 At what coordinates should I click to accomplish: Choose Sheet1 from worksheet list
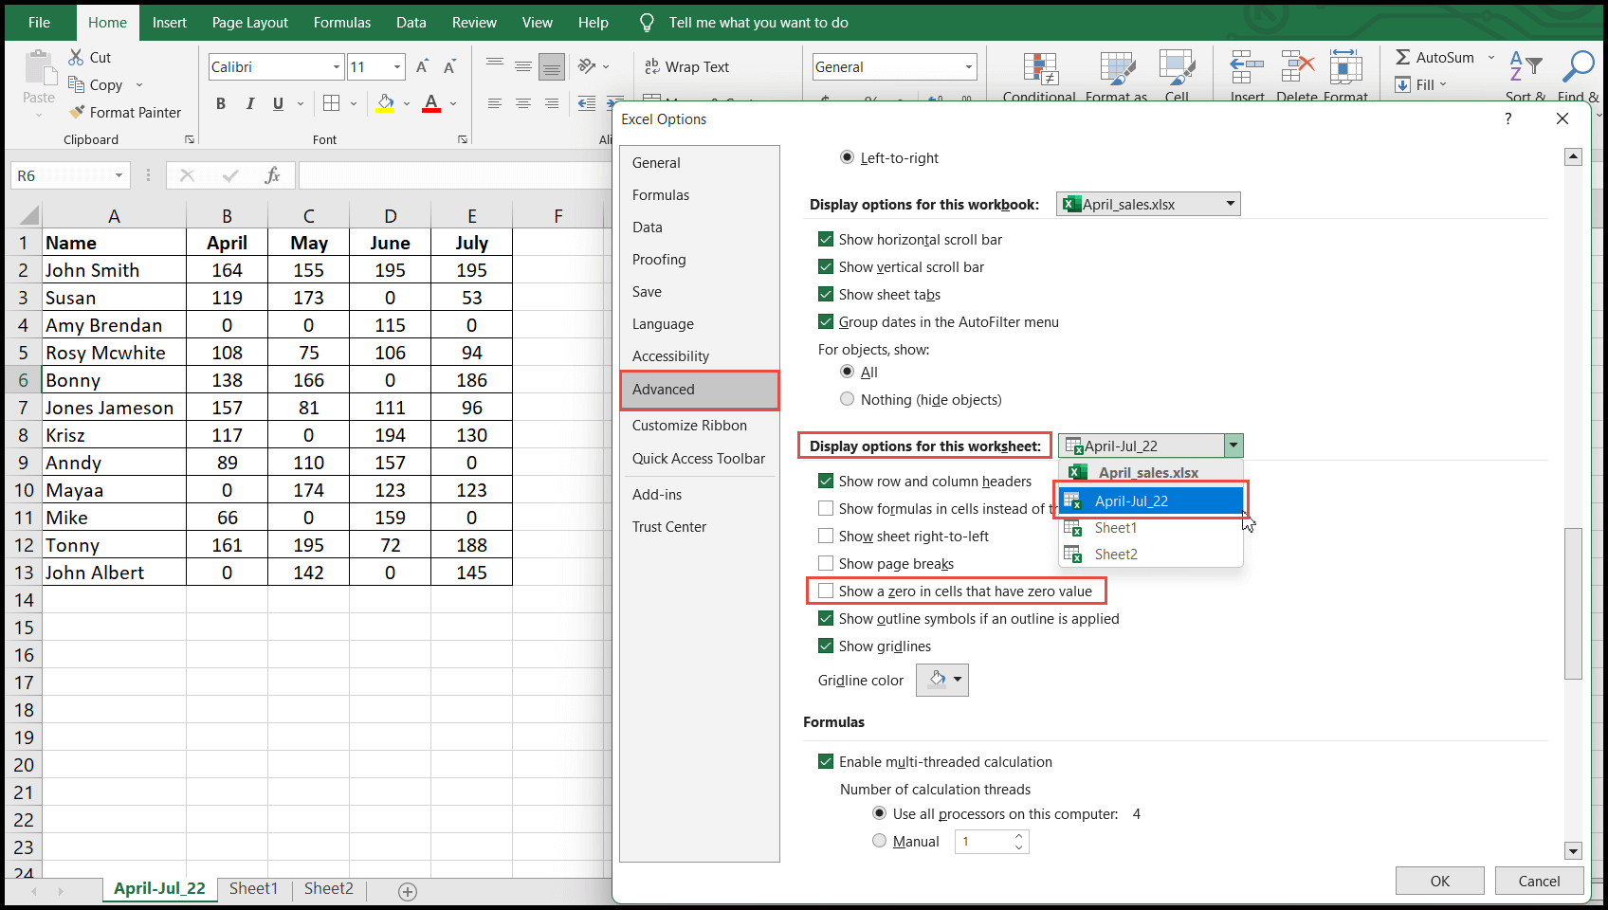point(1150,528)
